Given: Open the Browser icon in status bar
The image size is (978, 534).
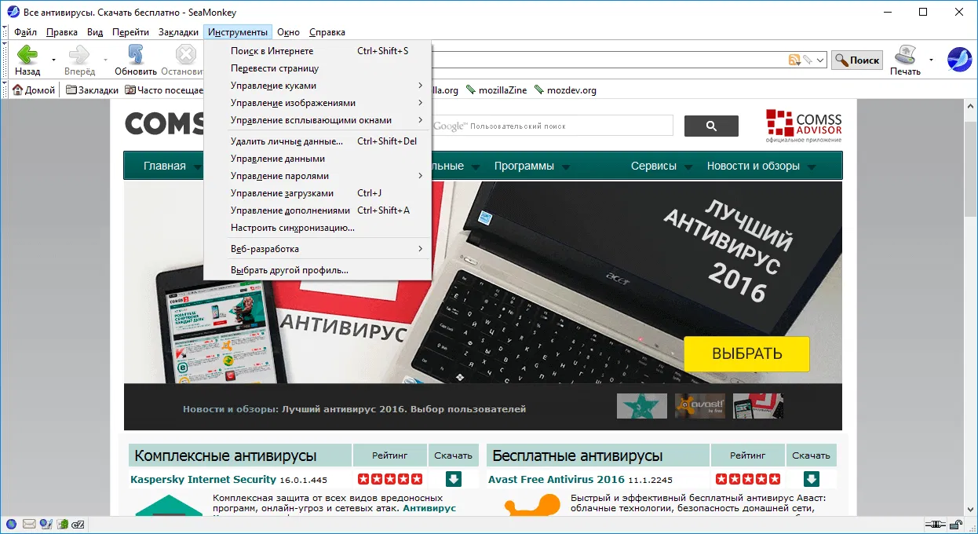Looking at the screenshot, I should (11, 524).
